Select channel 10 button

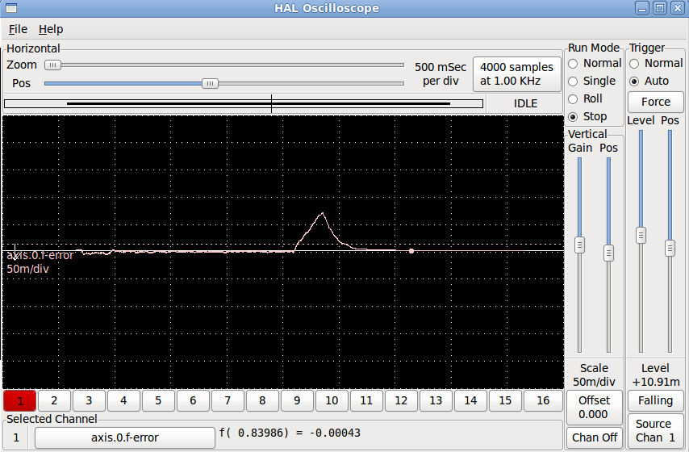(x=332, y=400)
